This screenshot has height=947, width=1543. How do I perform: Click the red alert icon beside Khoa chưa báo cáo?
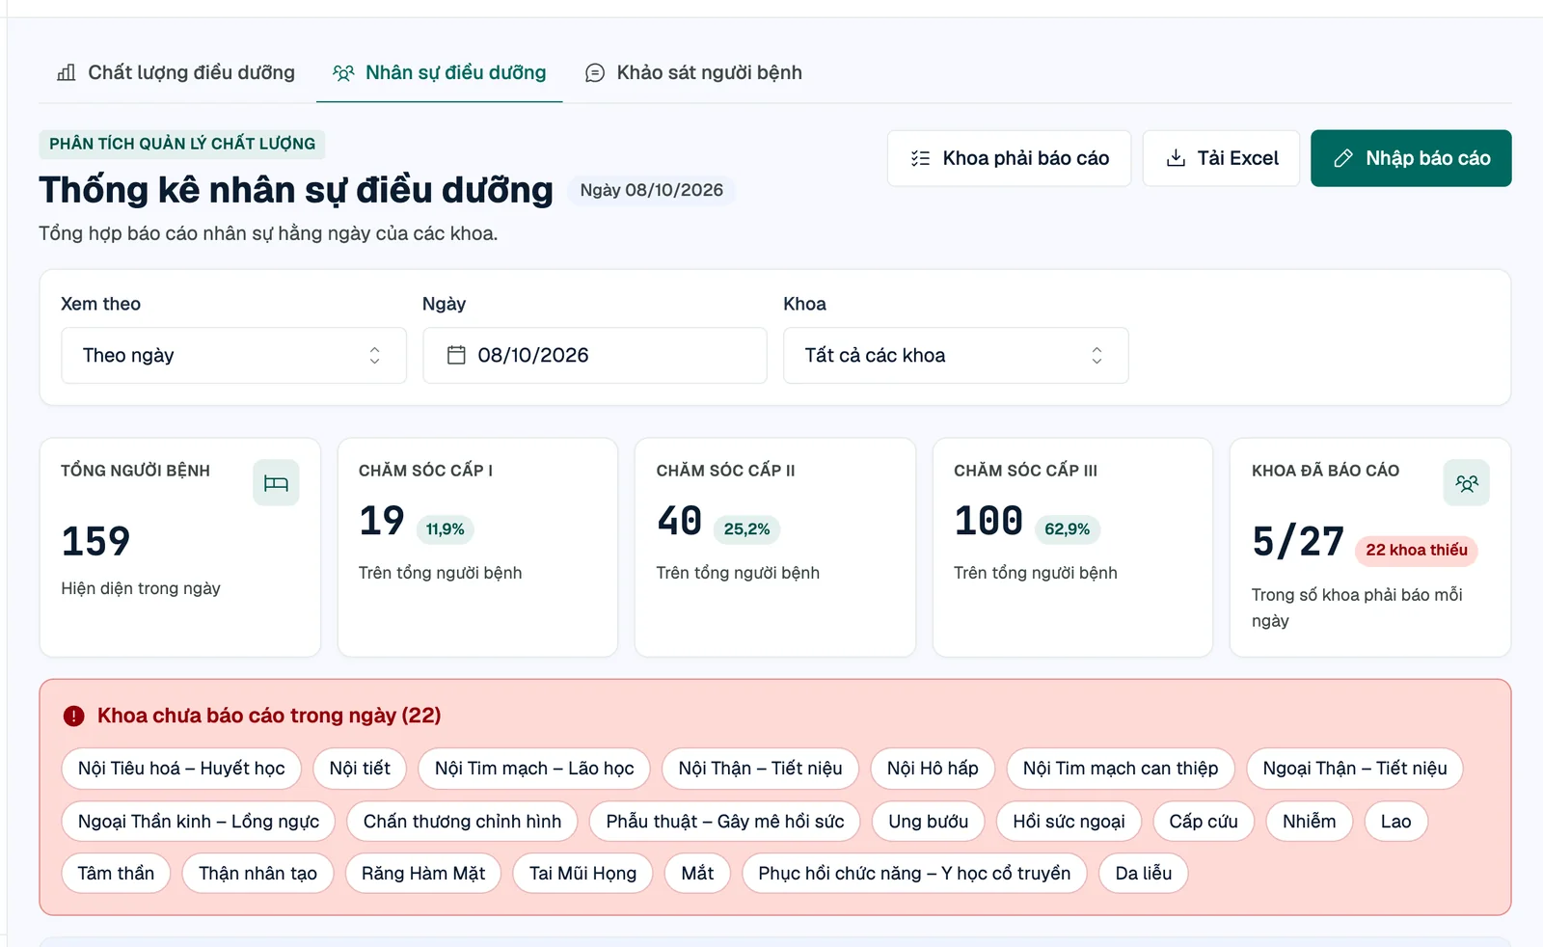click(74, 716)
